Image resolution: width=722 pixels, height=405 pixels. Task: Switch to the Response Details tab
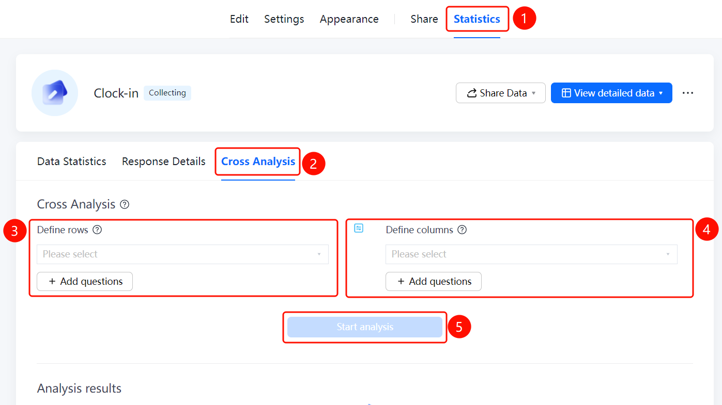[x=164, y=161]
